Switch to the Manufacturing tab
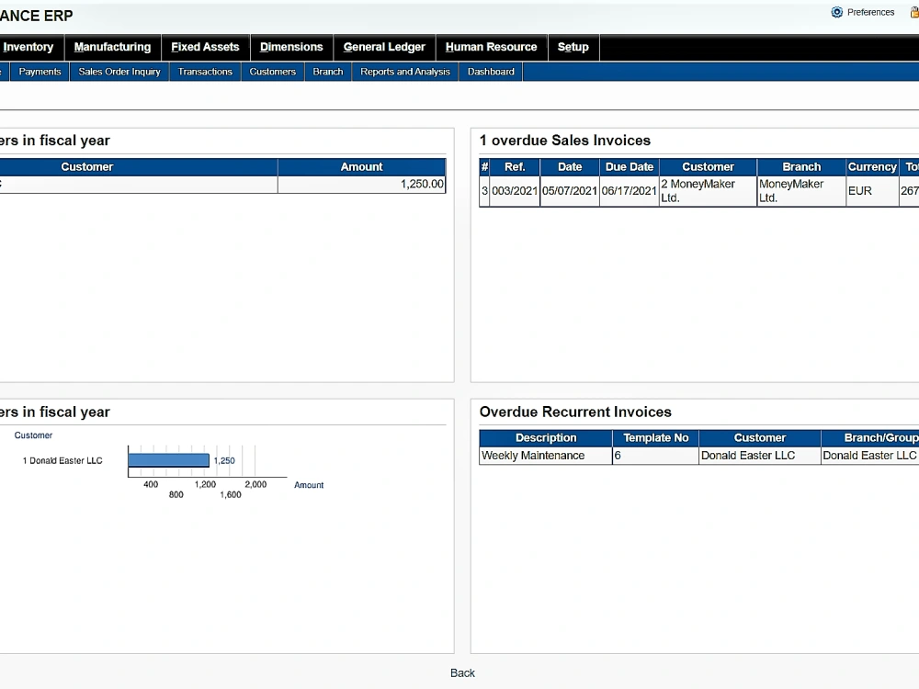The image size is (919, 689). coord(112,47)
